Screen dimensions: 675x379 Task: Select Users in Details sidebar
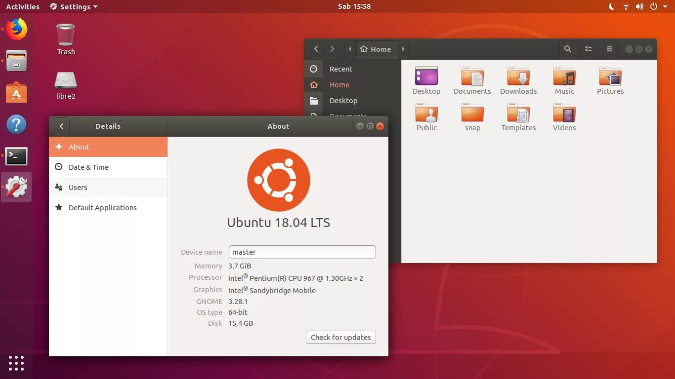tap(108, 187)
